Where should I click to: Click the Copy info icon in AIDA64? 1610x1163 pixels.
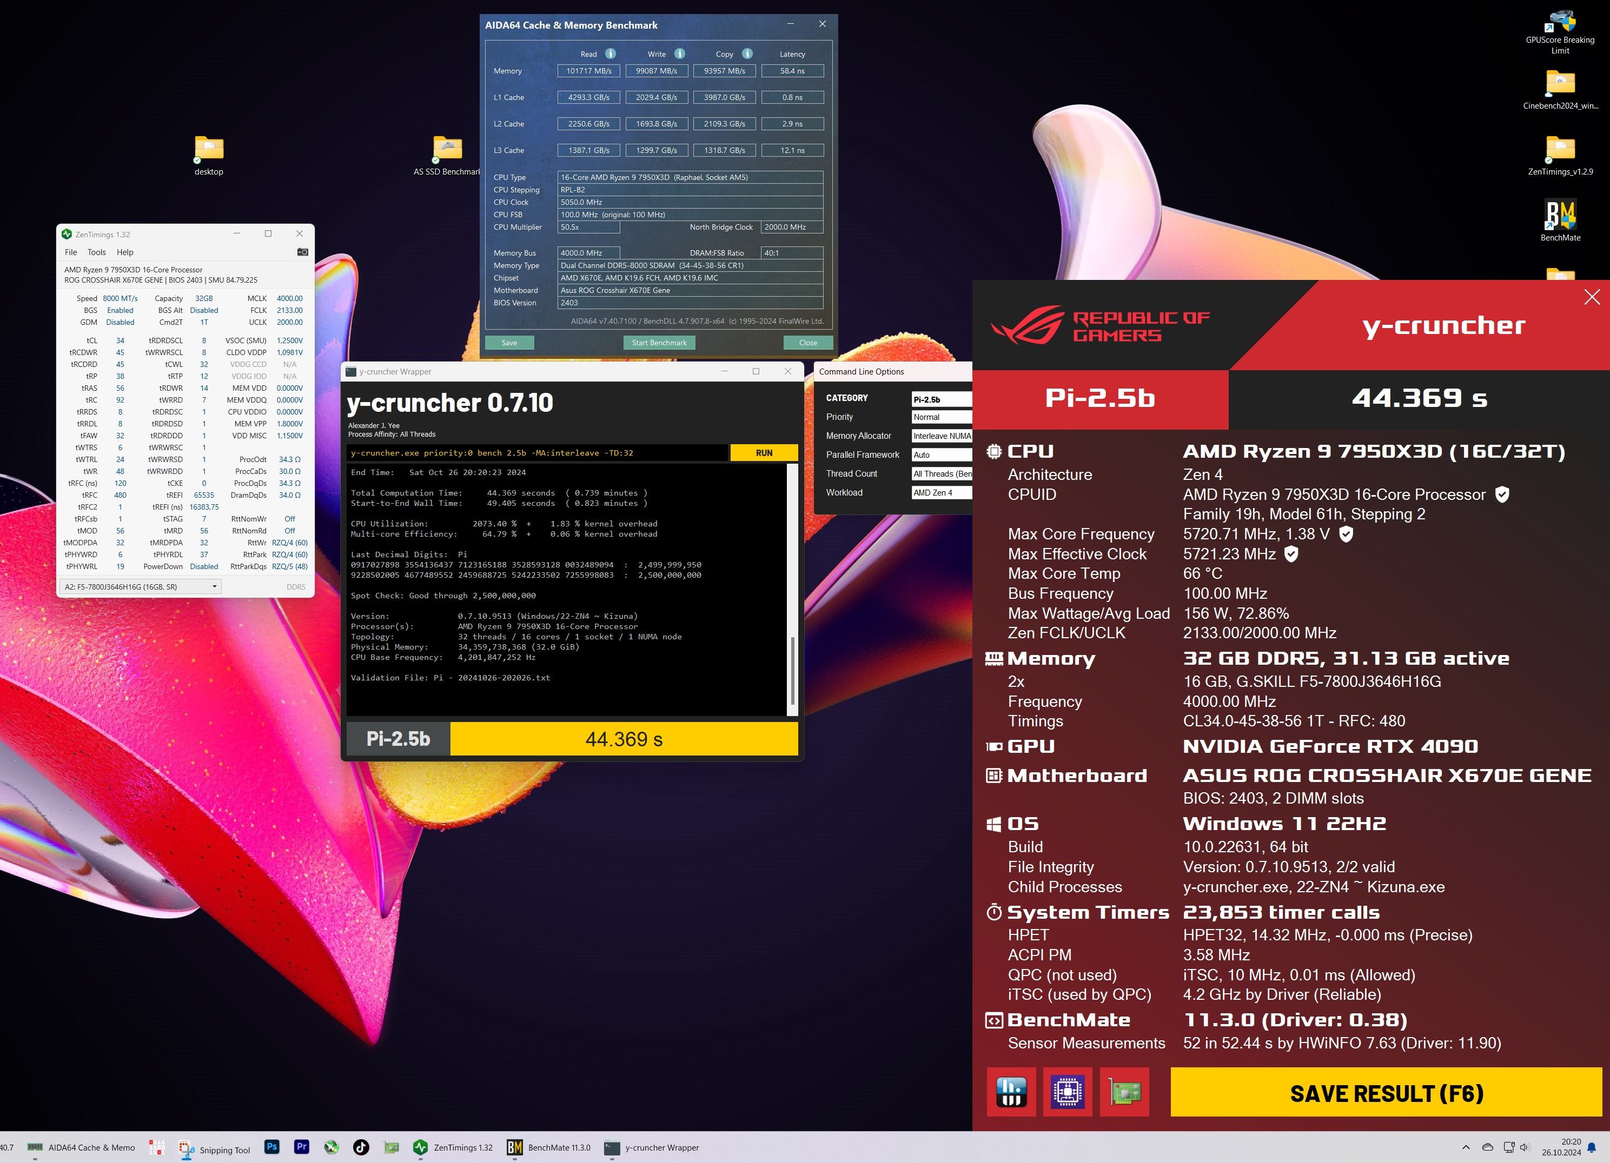747,54
